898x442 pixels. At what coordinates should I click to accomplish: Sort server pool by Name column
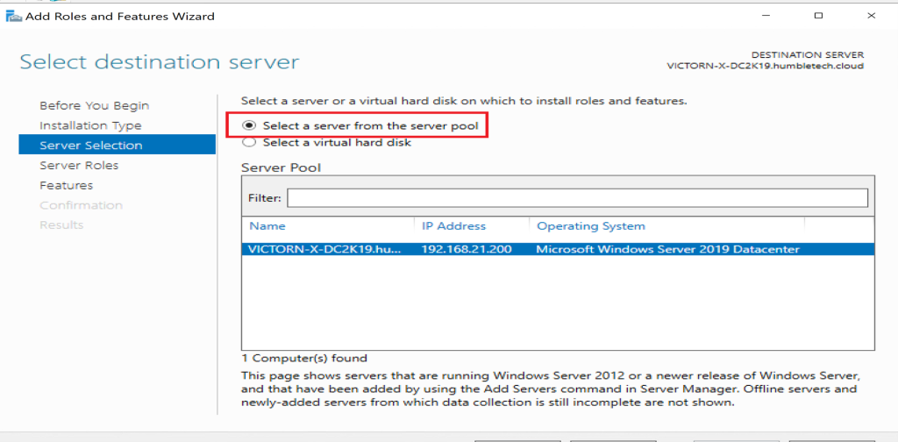coord(267,226)
